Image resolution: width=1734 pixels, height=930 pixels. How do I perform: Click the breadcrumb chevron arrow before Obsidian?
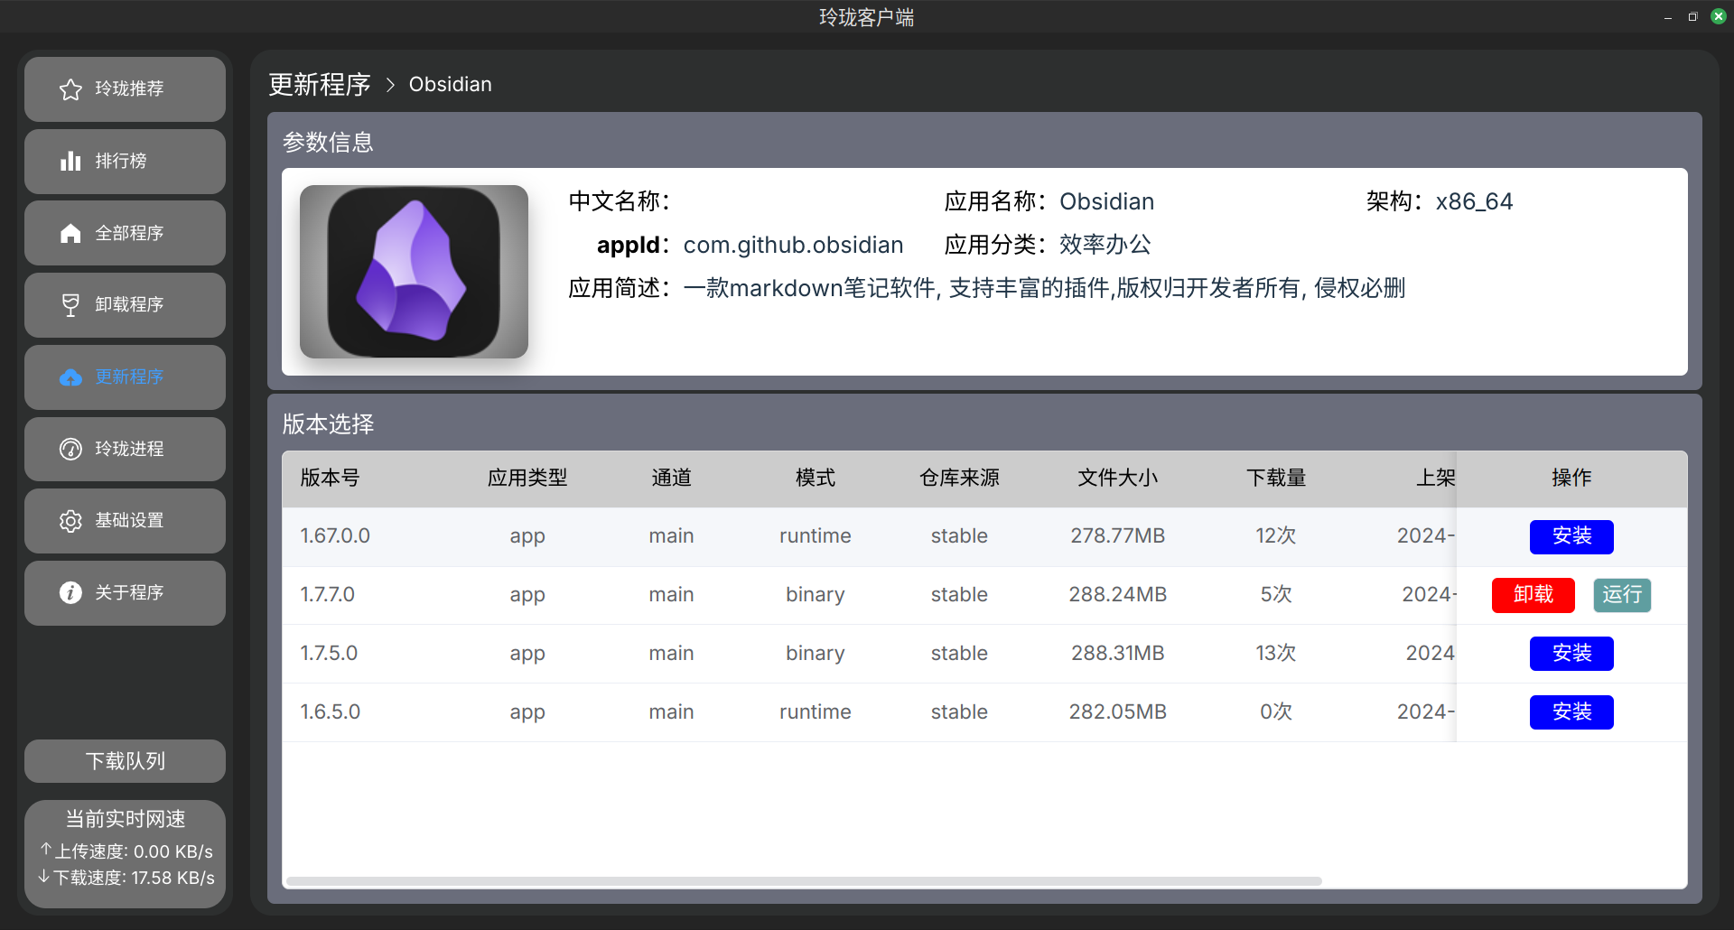click(390, 85)
